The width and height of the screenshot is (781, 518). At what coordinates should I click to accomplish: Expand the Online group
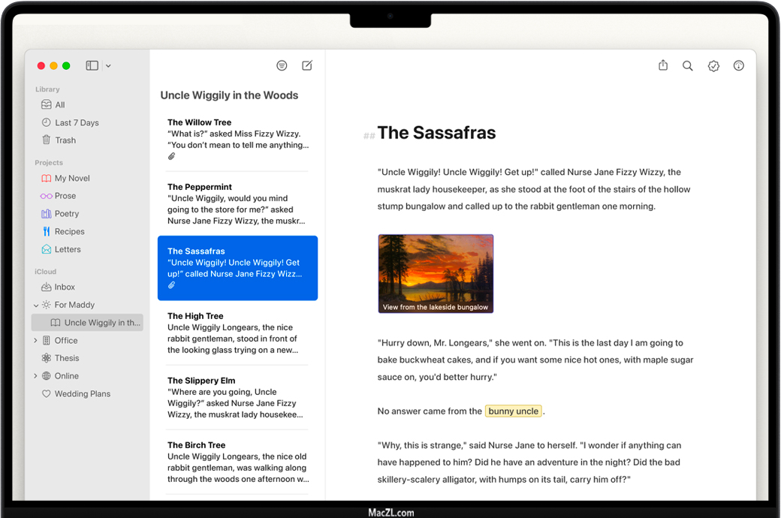35,376
